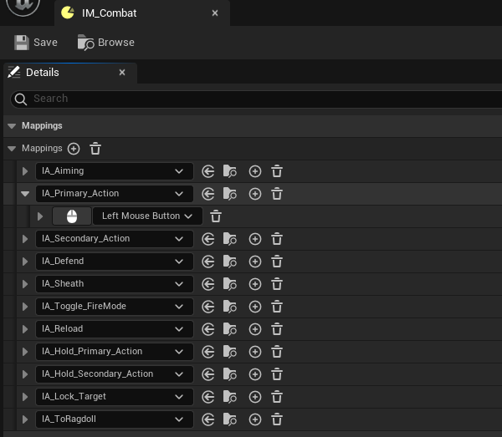Click the key selector mouse icon button

(71, 216)
